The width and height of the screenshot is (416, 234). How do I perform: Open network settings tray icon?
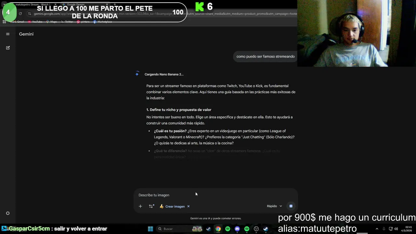click(391, 229)
